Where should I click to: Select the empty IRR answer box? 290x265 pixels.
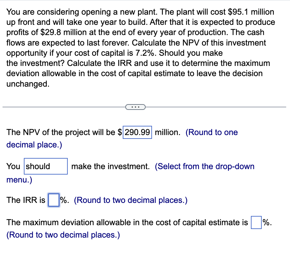[x=53, y=200]
